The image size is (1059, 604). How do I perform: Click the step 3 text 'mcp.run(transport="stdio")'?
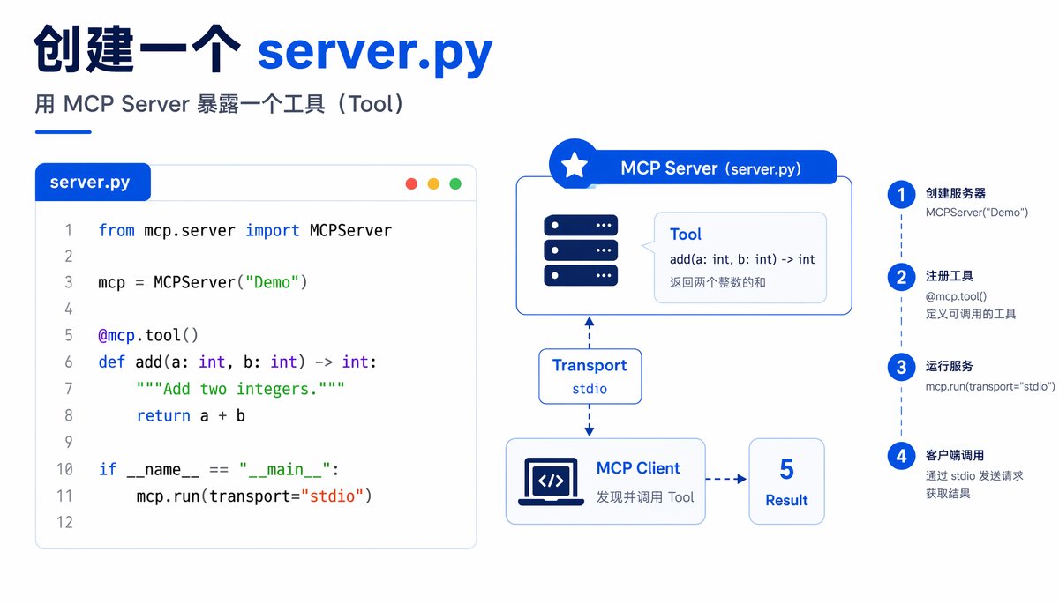point(991,386)
